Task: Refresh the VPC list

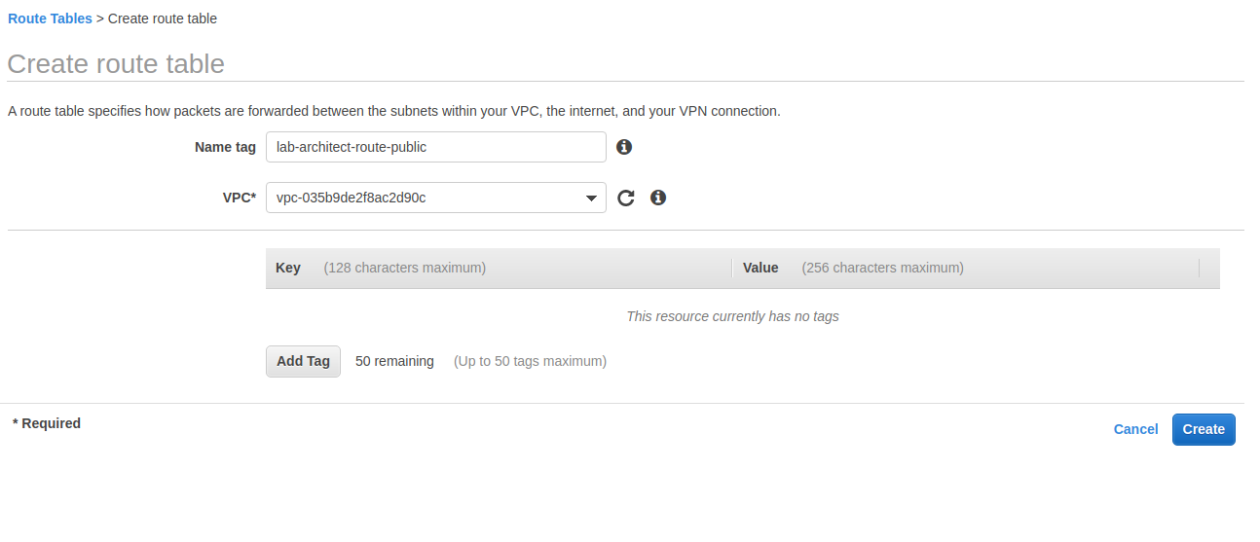Action: [x=626, y=198]
